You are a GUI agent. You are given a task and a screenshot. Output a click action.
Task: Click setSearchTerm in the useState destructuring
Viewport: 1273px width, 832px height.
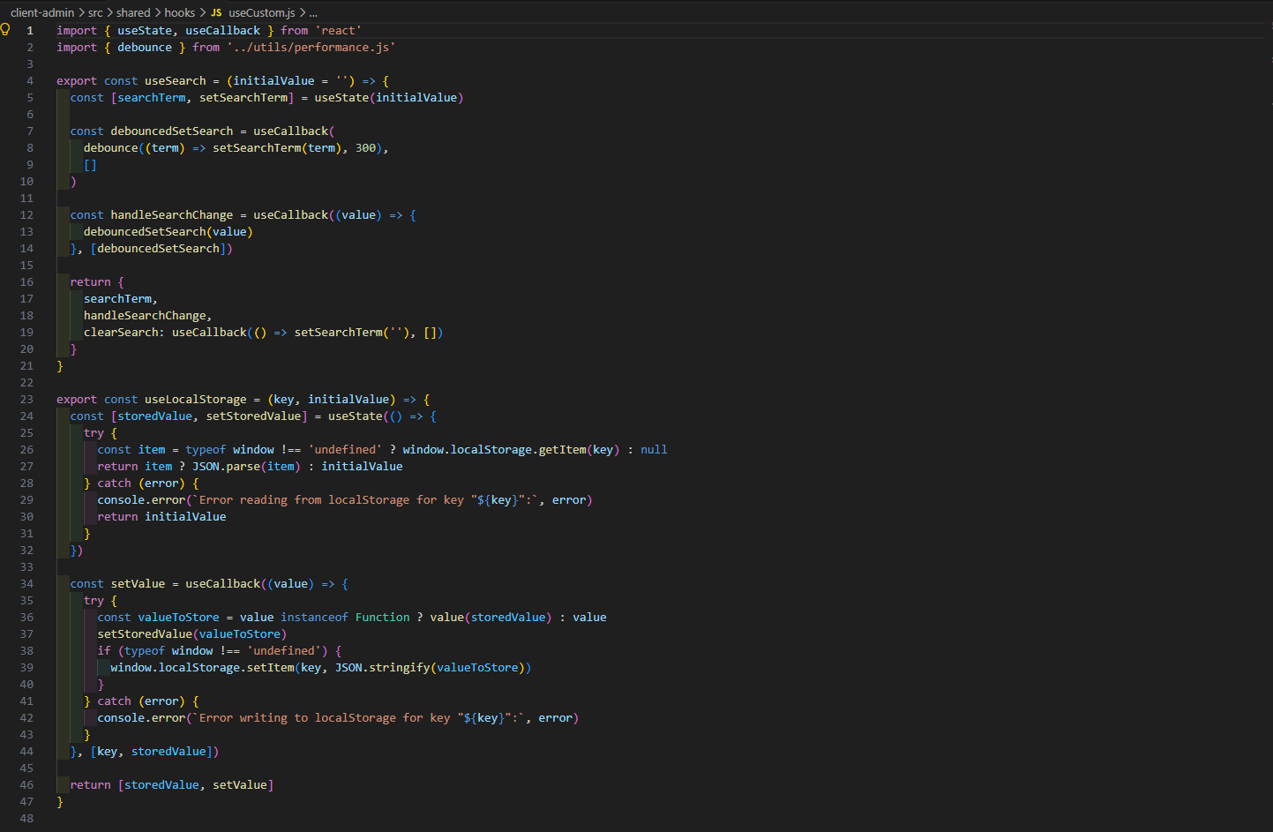click(243, 97)
